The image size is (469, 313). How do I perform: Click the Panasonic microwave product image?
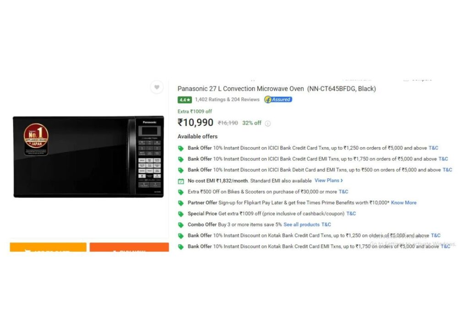(88, 157)
